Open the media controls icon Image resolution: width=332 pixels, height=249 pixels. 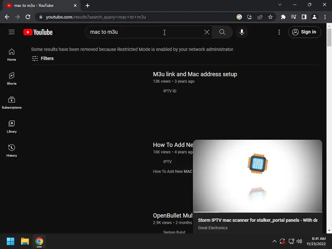point(293,17)
